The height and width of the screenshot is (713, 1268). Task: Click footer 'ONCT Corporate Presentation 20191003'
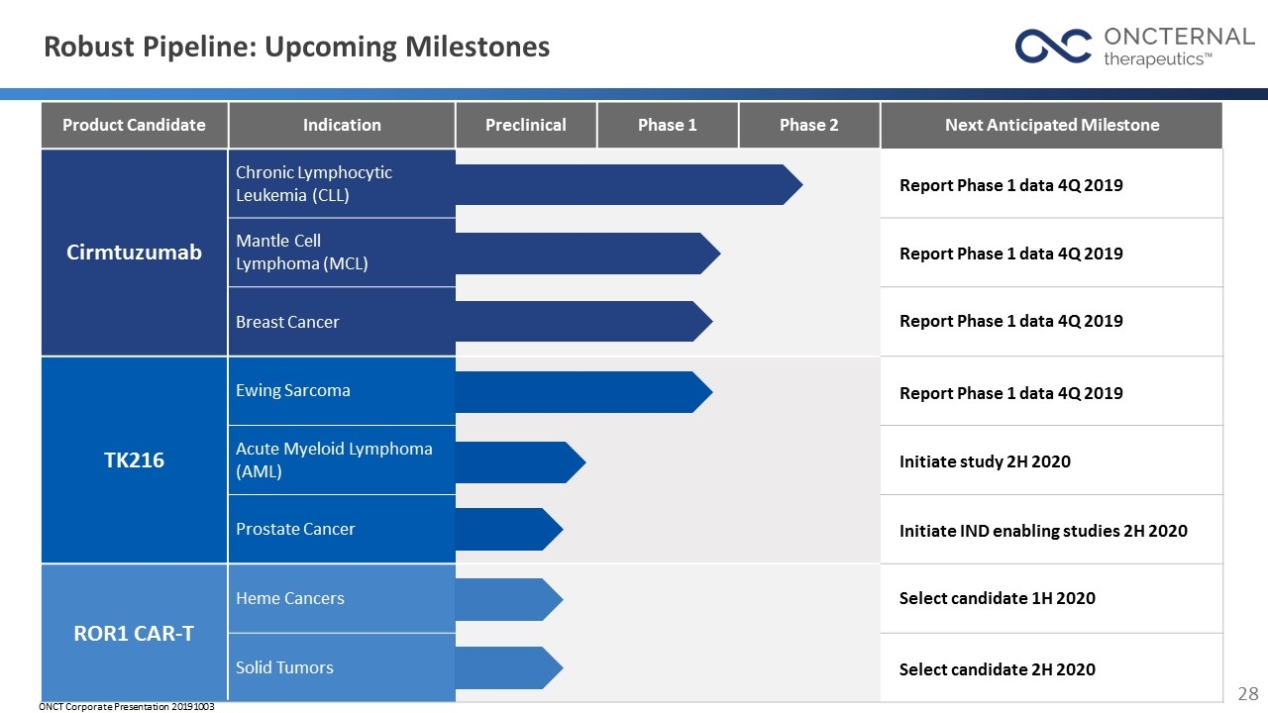(127, 708)
